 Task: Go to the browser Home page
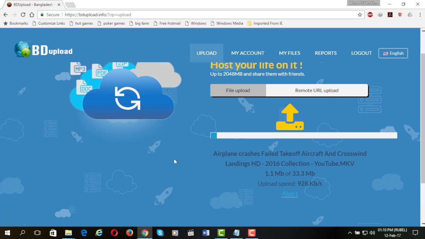pos(32,15)
